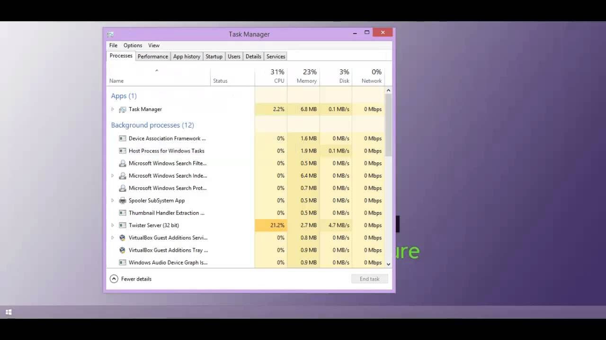Select Windows Audio Device Graph process name
The height and width of the screenshot is (340, 606).
coord(168,263)
